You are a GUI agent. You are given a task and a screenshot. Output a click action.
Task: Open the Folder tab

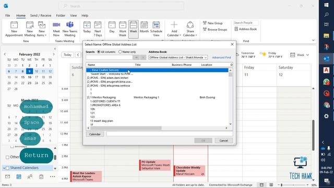(61, 16)
